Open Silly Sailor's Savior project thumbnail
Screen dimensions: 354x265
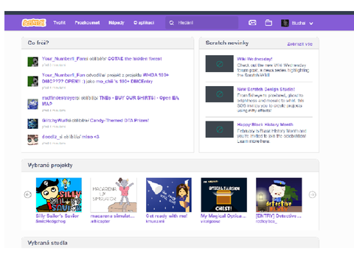59,195
